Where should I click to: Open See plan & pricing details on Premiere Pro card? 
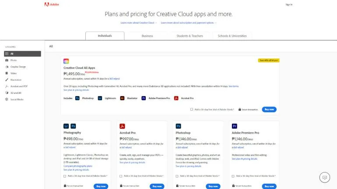pos(244,159)
